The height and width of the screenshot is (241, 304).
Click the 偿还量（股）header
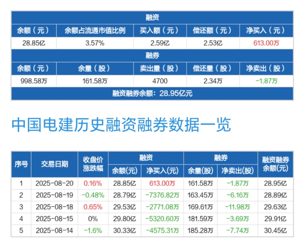(213, 69)
